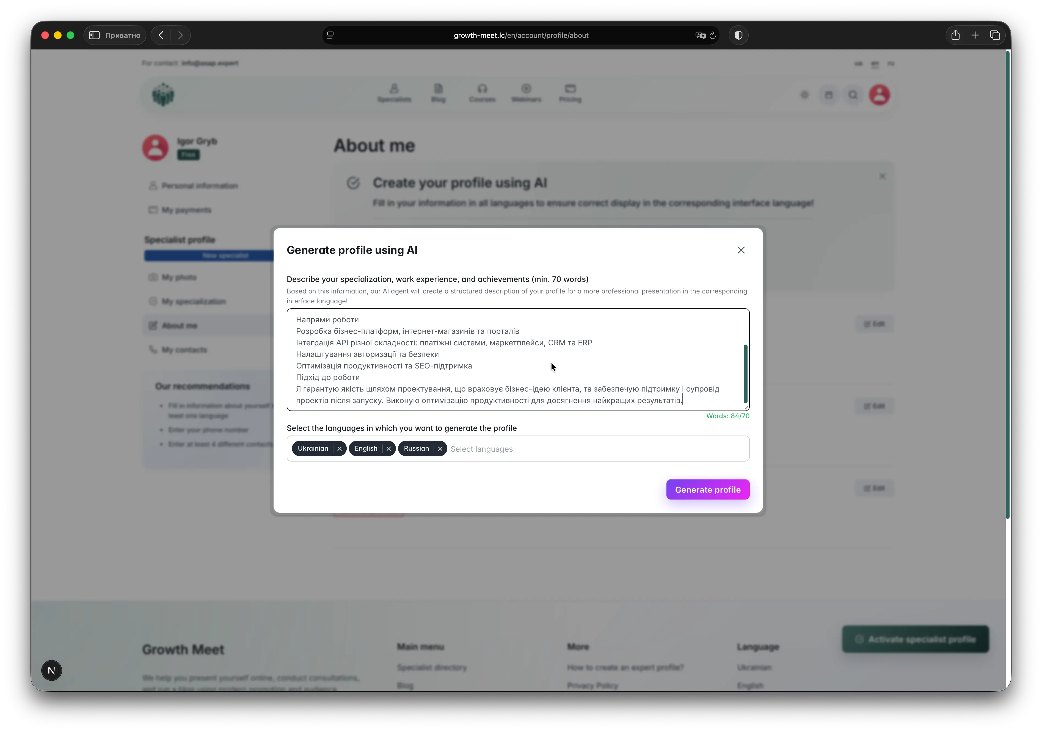The image size is (1042, 732).
Task: Close the Generate profile using AI dialog
Action: tap(741, 250)
